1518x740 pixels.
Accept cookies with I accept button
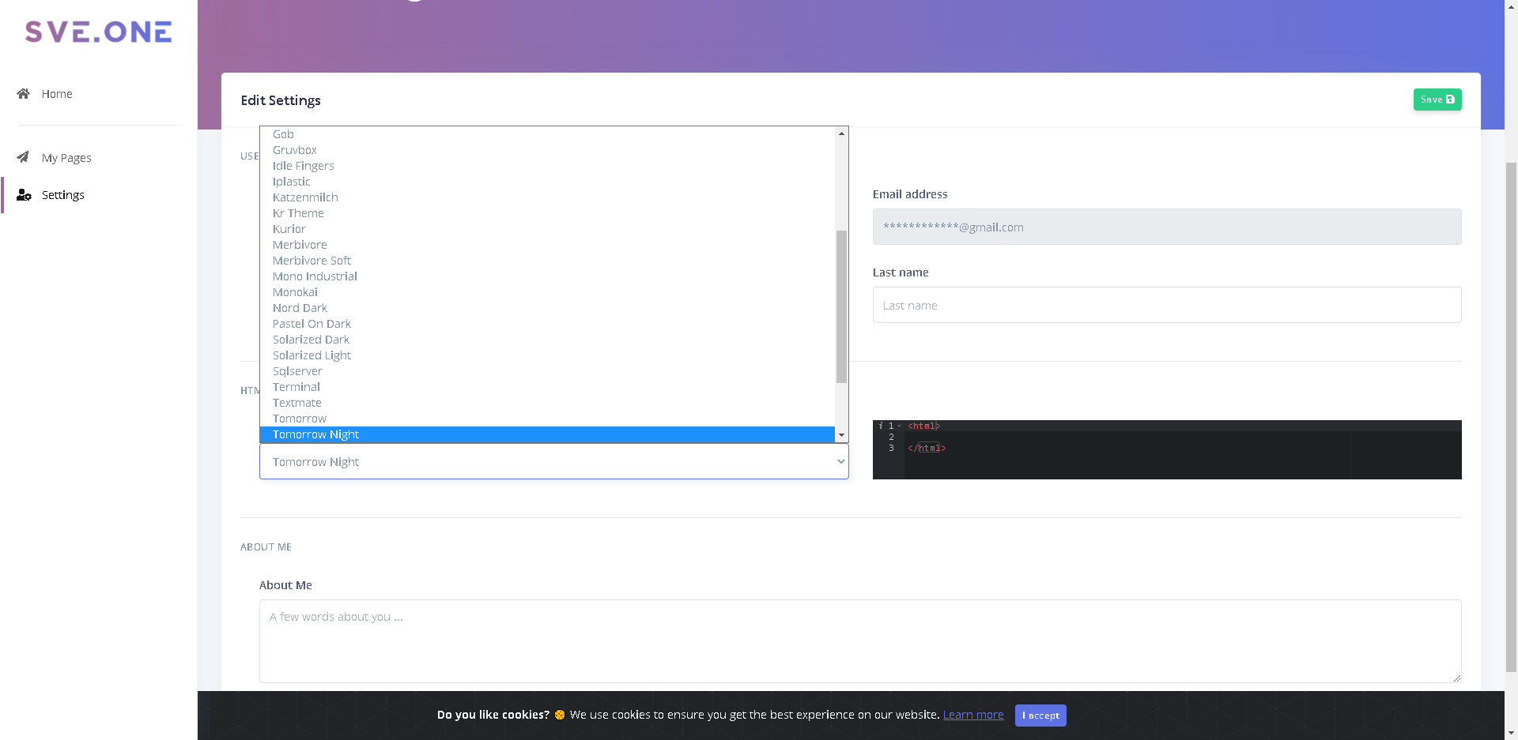pos(1040,716)
